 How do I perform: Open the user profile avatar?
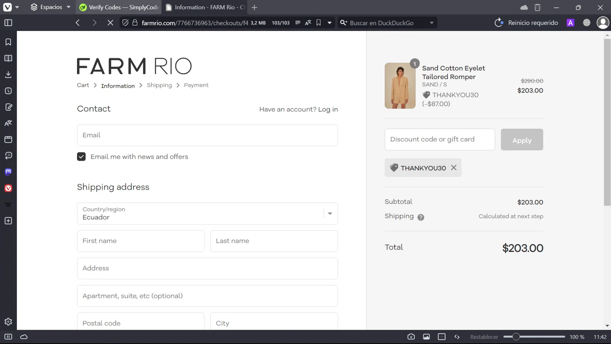click(603, 23)
